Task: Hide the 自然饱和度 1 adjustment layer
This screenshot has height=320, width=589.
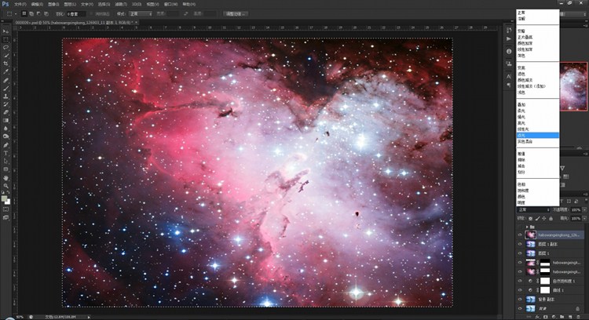Action: click(x=520, y=281)
